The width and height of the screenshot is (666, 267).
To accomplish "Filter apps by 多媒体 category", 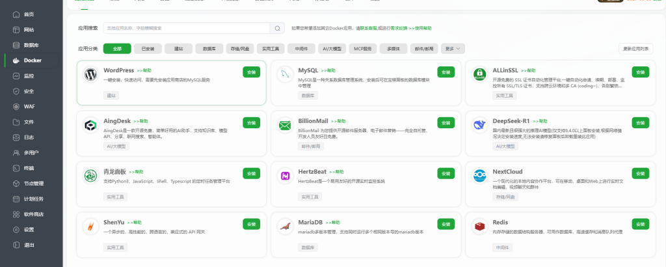I will [x=393, y=49].
